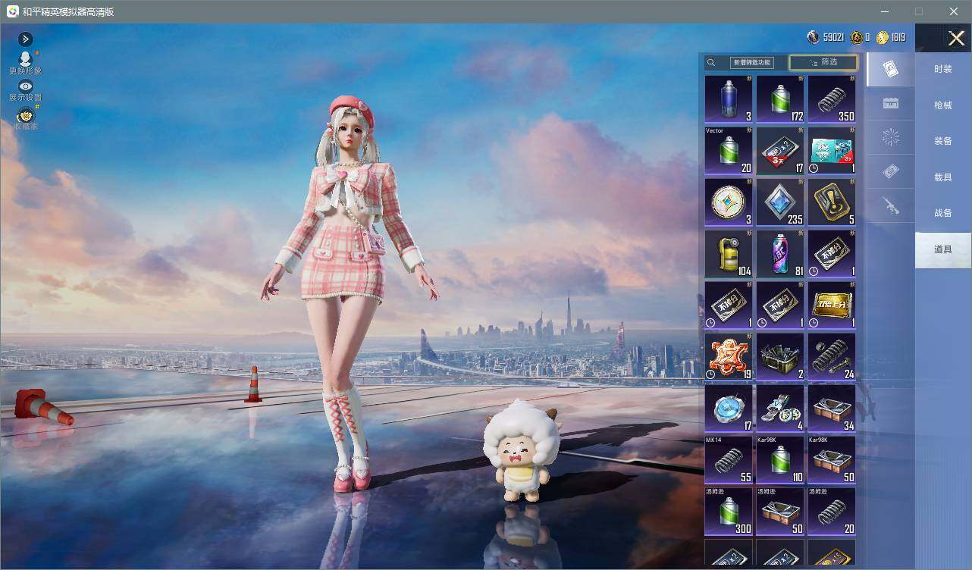The image size is (972, 570).
Task: Select the colorful spray can with count 81
Action: (x=780, y=254)
